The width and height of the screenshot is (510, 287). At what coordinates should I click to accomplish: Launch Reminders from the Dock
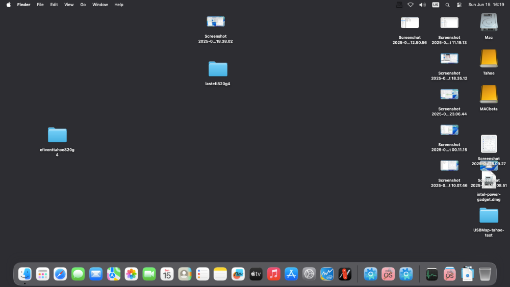click(202, 274)
